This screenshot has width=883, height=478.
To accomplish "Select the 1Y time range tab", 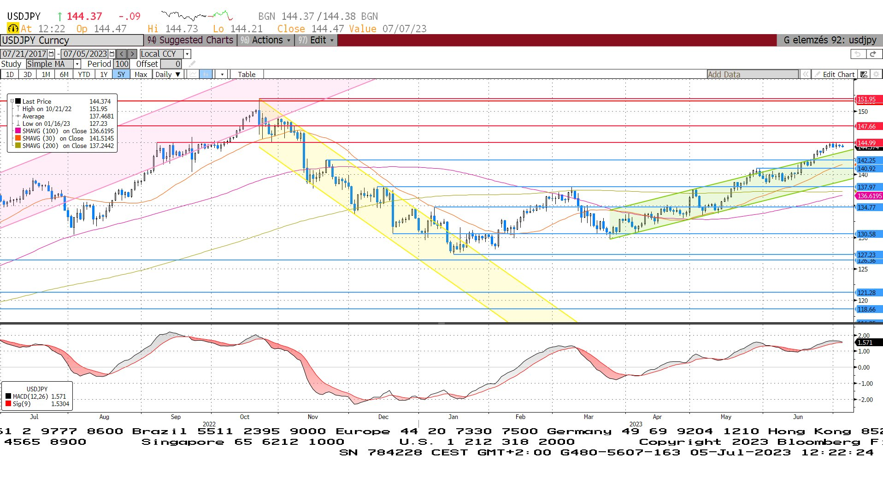I will pos(104,74).
